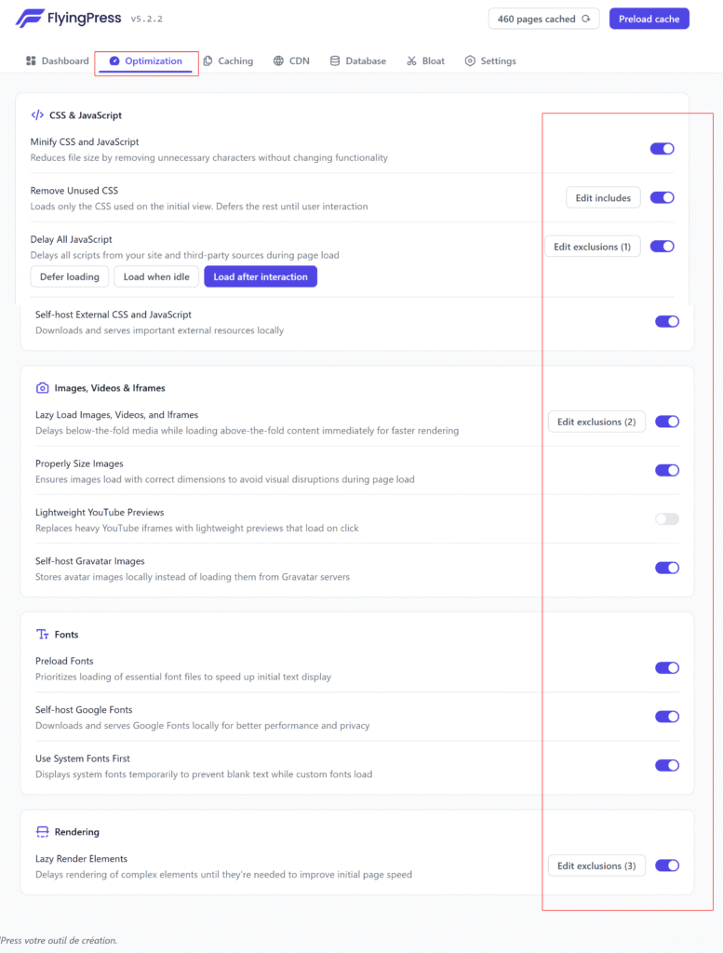Click the CSS & JavaScript code icon
Screen dimensions: 723x953
pos(37,115)
